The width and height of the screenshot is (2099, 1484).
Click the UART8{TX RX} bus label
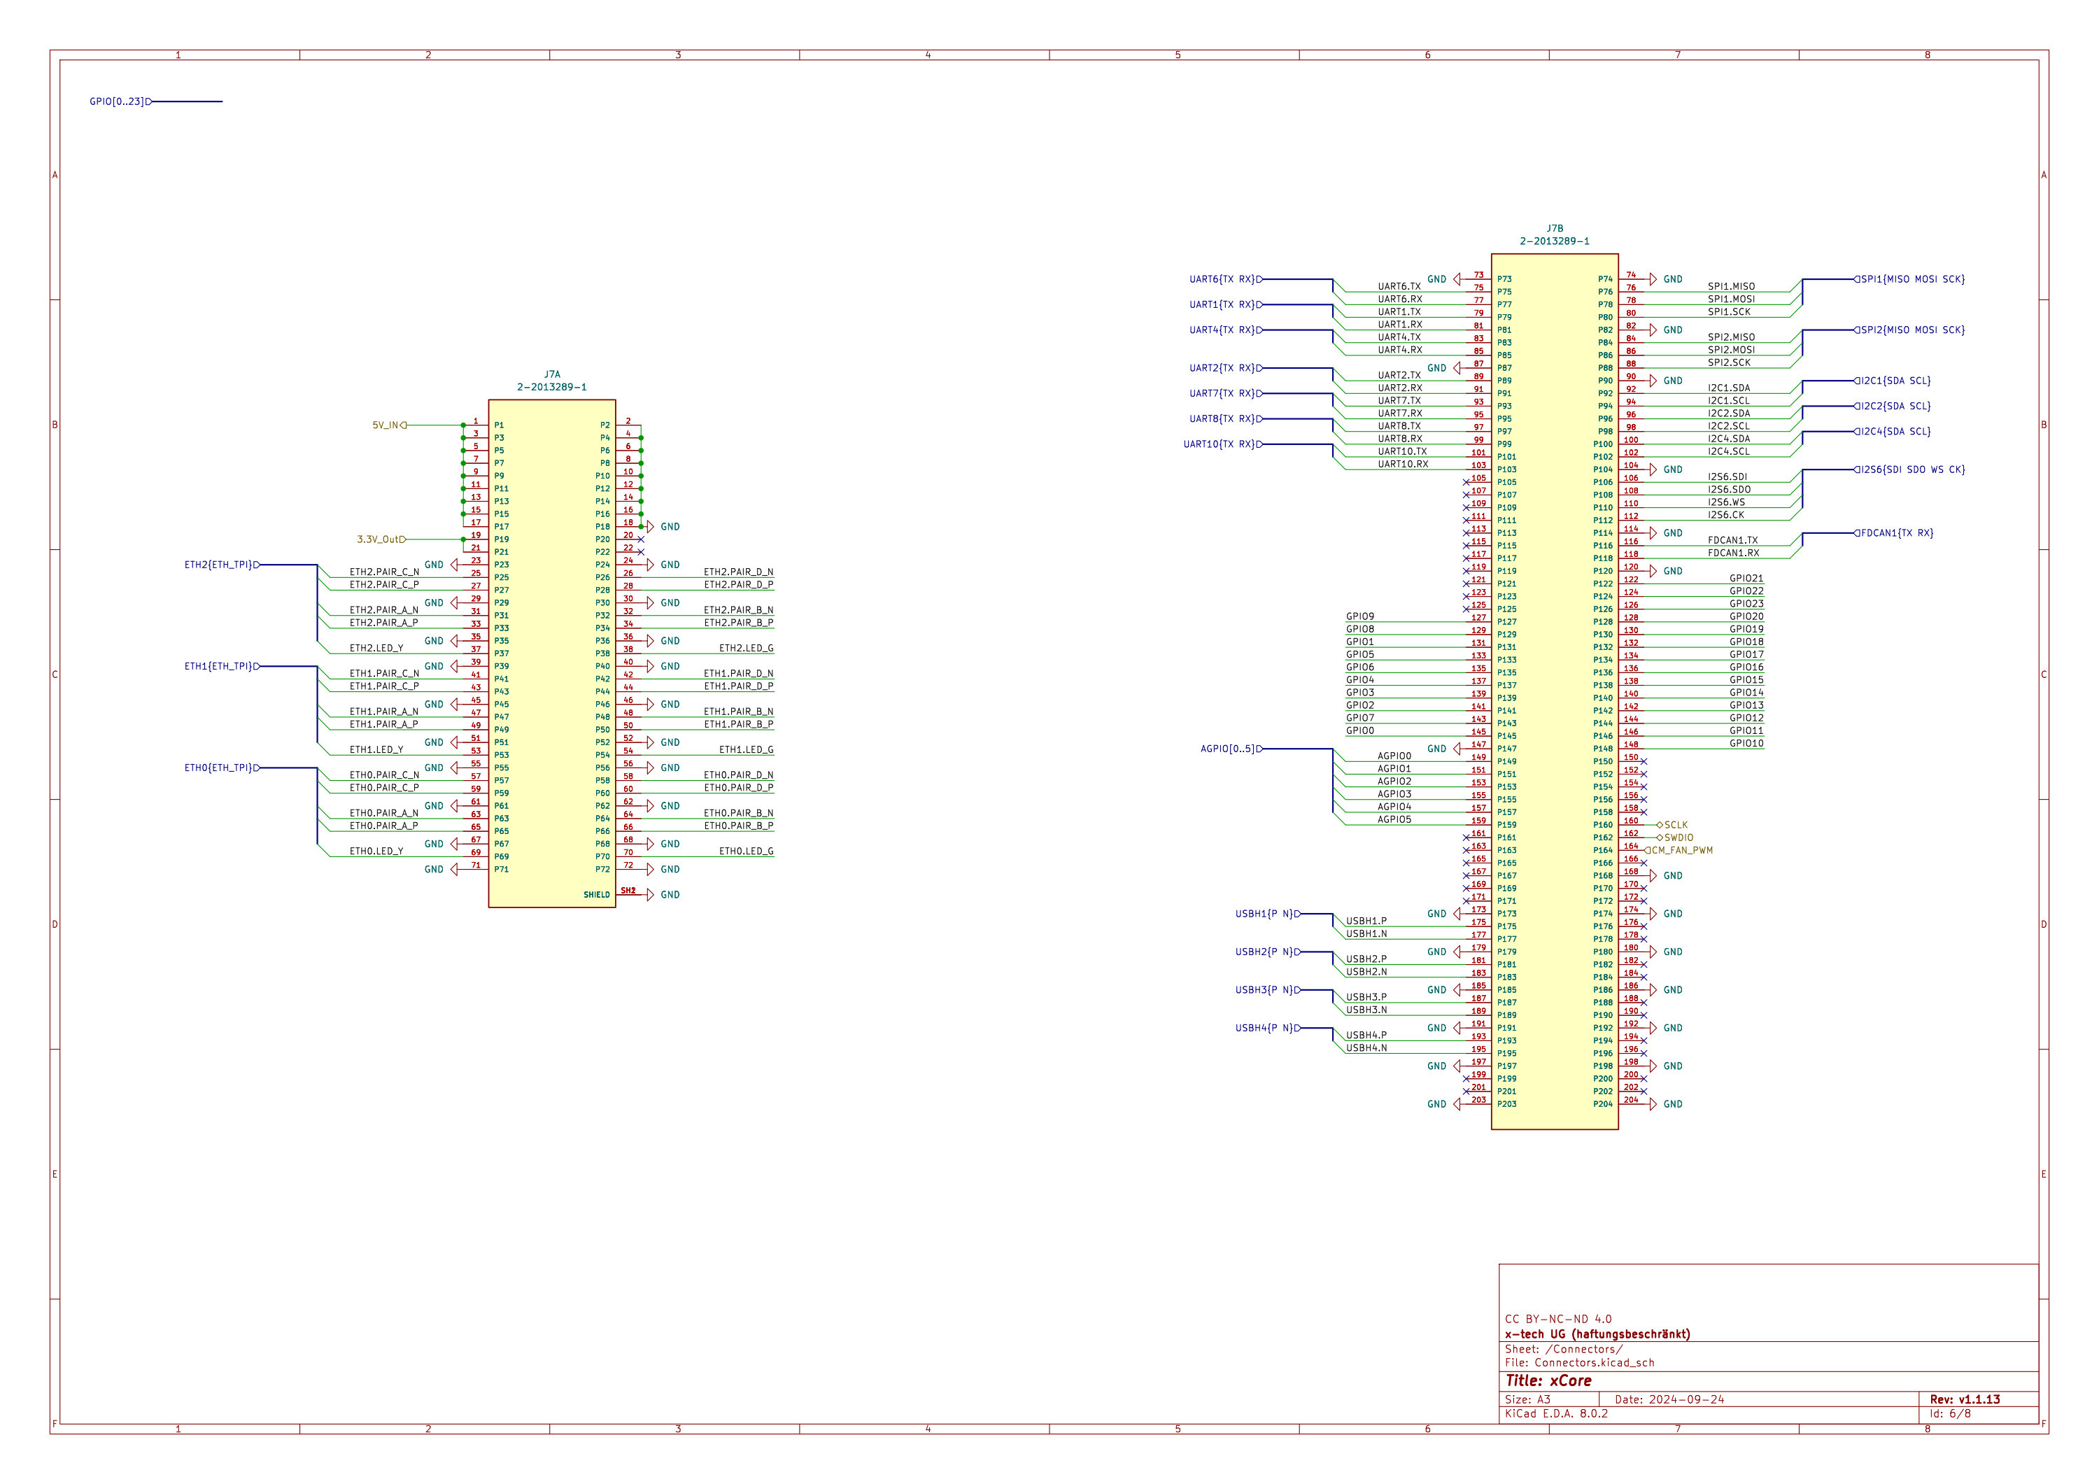(1226, 419)
